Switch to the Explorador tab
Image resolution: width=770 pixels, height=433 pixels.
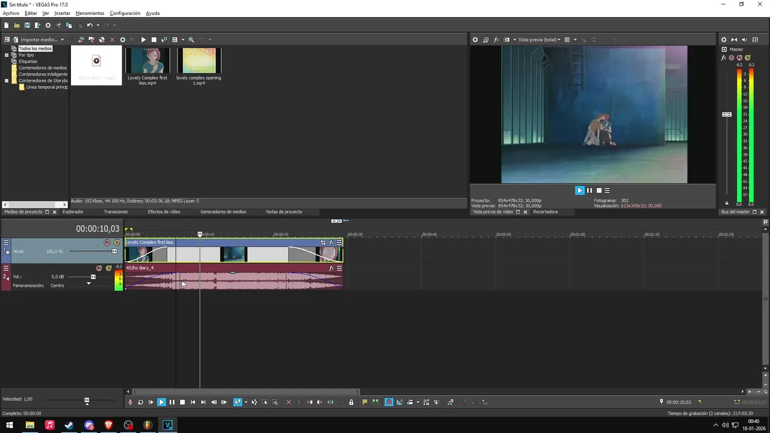pyautogui.click(x=73, y=212)
